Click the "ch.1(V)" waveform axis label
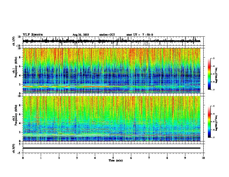The image size is (229, 177). [14, 41]
